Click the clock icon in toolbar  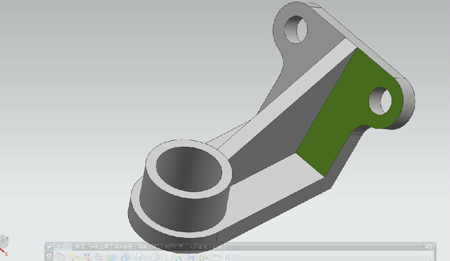click(x=155, y=257)
